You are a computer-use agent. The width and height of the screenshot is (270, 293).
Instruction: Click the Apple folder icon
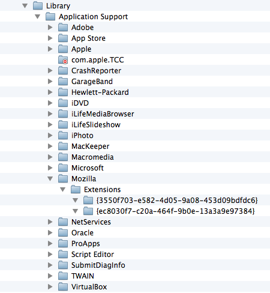[63, 49]
